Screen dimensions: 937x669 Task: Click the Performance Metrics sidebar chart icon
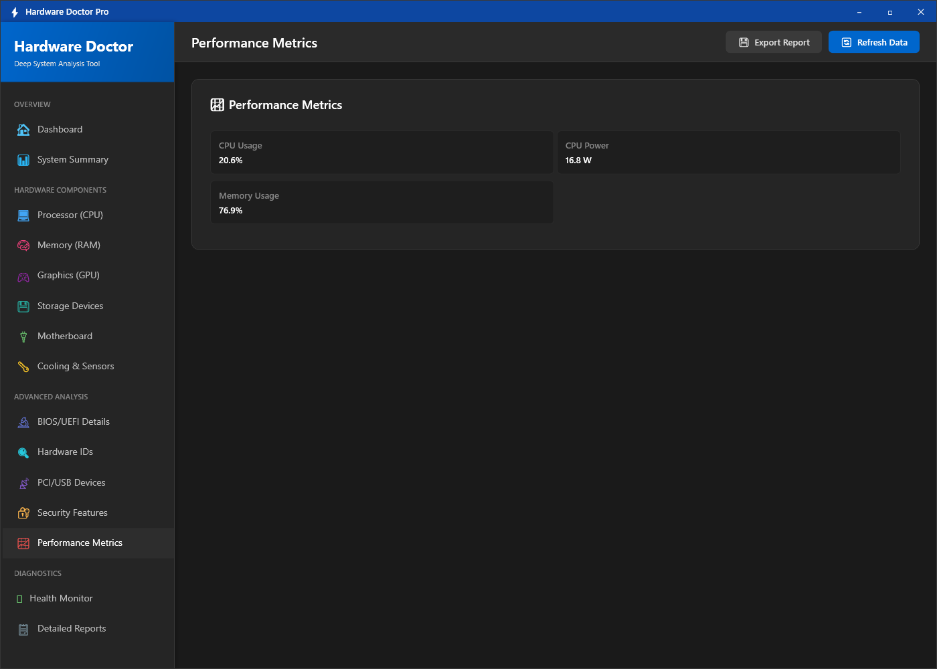23,543
